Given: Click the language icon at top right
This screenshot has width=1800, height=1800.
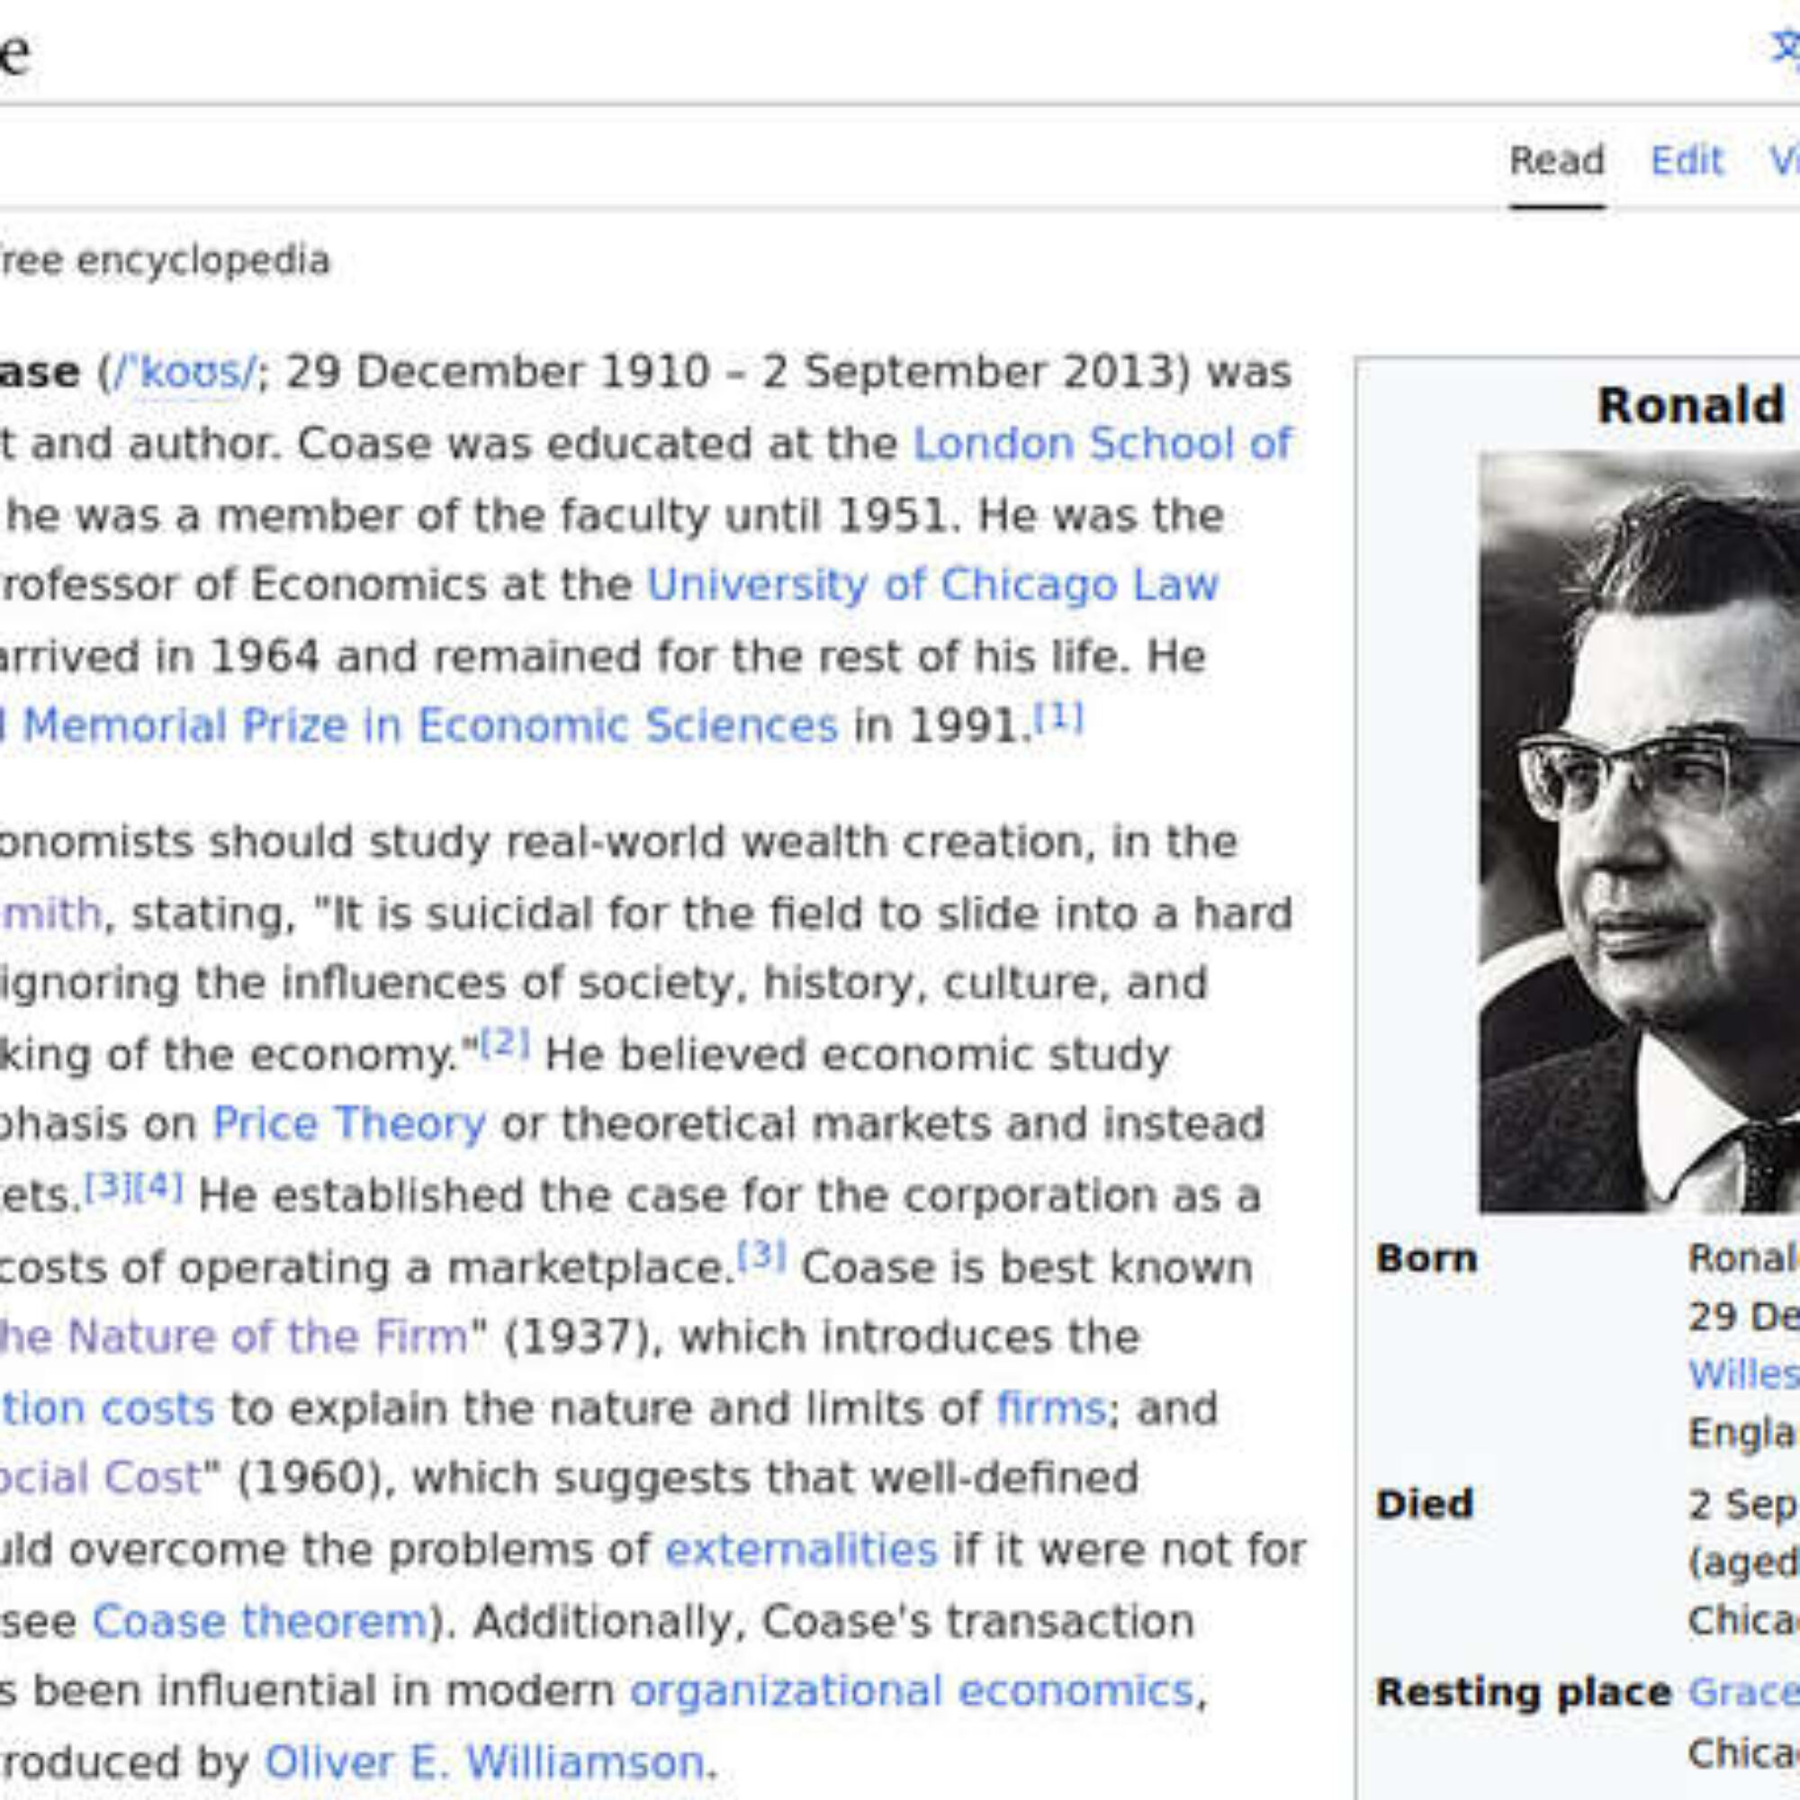Looking at the screenshot, I should [x=1785, y=47].
